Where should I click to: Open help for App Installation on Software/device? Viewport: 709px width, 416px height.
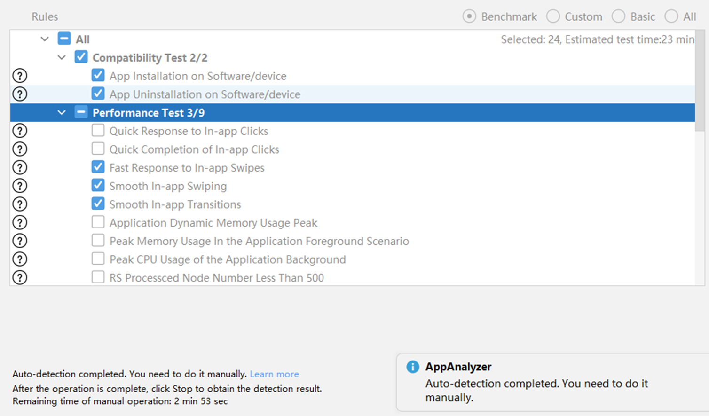tap(20, 76)
